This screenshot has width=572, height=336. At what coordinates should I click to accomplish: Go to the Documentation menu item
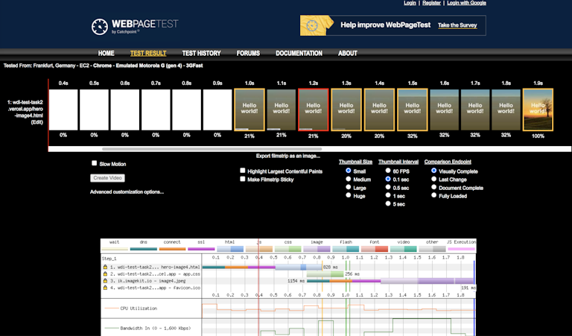tap(299, 54)
